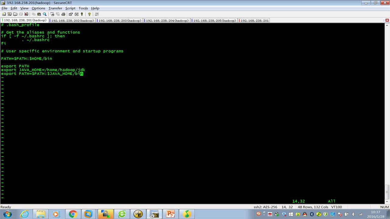
Task: Open the Edit menu
Action: (x=14, y=8)
